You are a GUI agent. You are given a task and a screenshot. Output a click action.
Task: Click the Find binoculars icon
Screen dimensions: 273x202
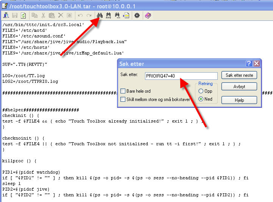(x=100, y=16)
